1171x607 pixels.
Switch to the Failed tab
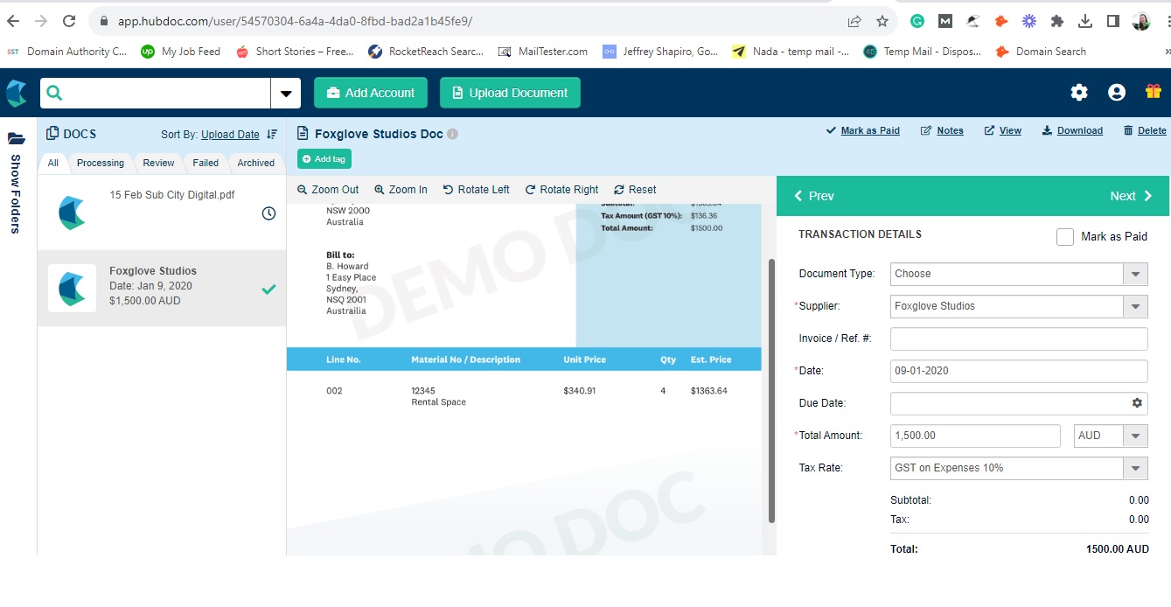(206, 163)
